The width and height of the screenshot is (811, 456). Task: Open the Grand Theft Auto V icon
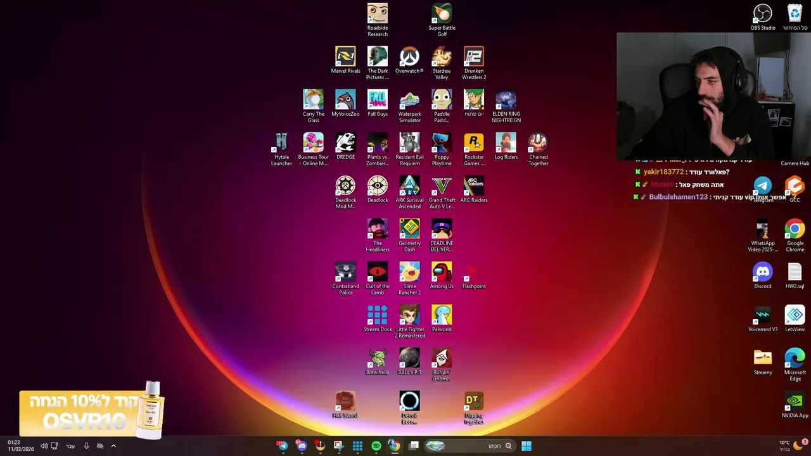tap(442, 192)
